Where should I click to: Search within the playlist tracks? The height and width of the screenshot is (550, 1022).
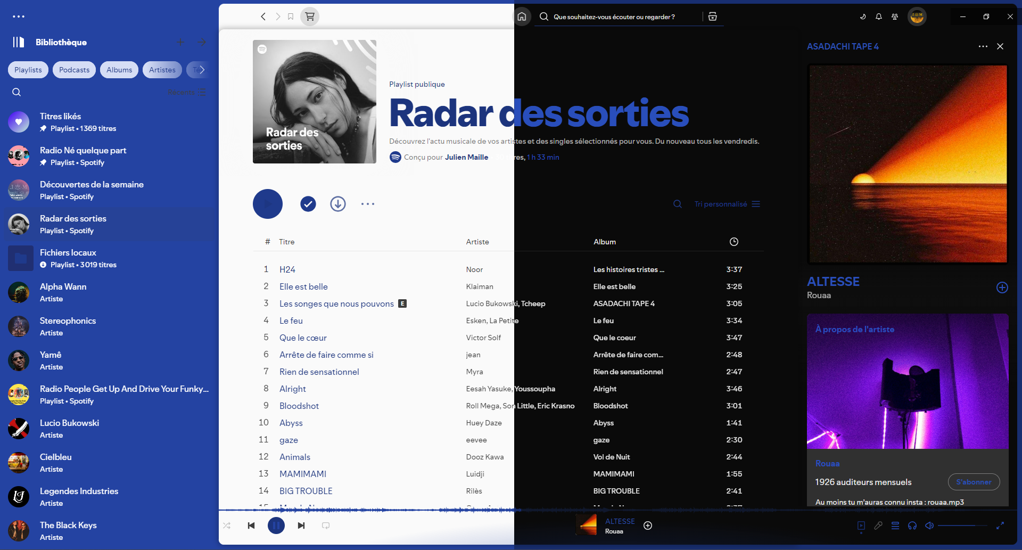click(x=677, y=204)
